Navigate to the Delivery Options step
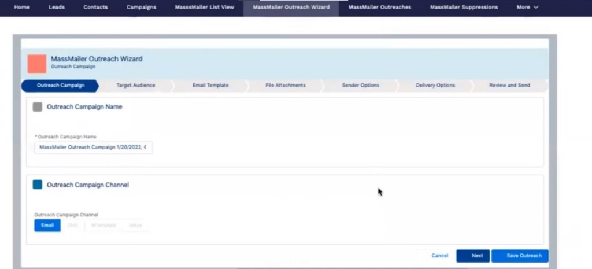Viewport: 592px width, 269px height. click(x=435, y=86)
